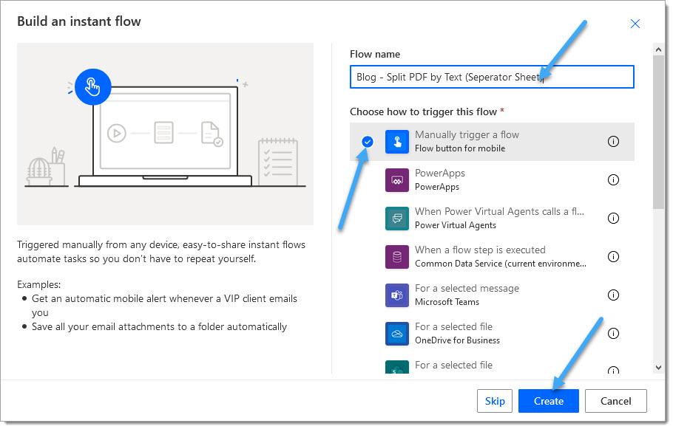
Task: Choose the Microsoft Teams trigger icon
Action: (x=397, y=295)
